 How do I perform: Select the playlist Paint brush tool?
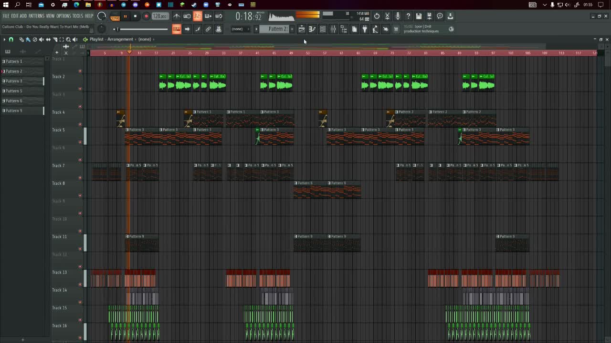pos(28,39)
